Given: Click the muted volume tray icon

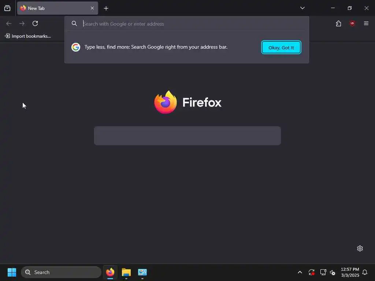Looking at the screenshot, I should tap(333, 272).
